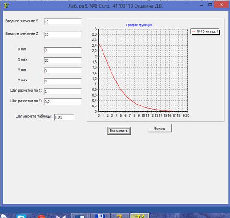
Task: Select the Y max input field
Action: coord(63,81)
